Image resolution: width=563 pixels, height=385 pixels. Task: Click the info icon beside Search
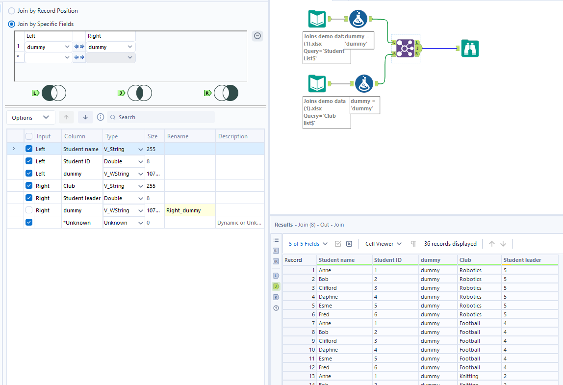(x=101, y=117)
